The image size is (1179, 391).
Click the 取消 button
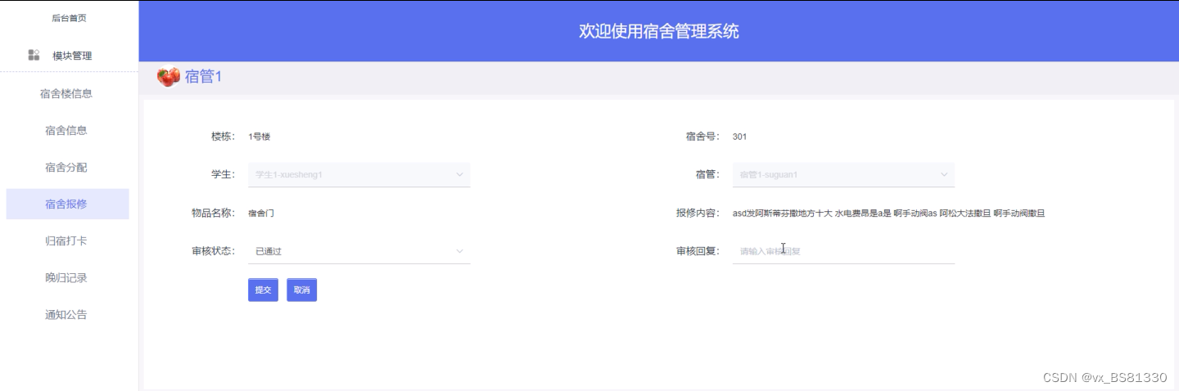pyautogui.click(x=301, y=290)
